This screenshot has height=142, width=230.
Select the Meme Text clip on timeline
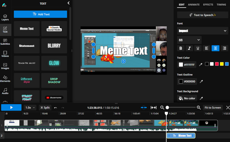pos(181,136)
